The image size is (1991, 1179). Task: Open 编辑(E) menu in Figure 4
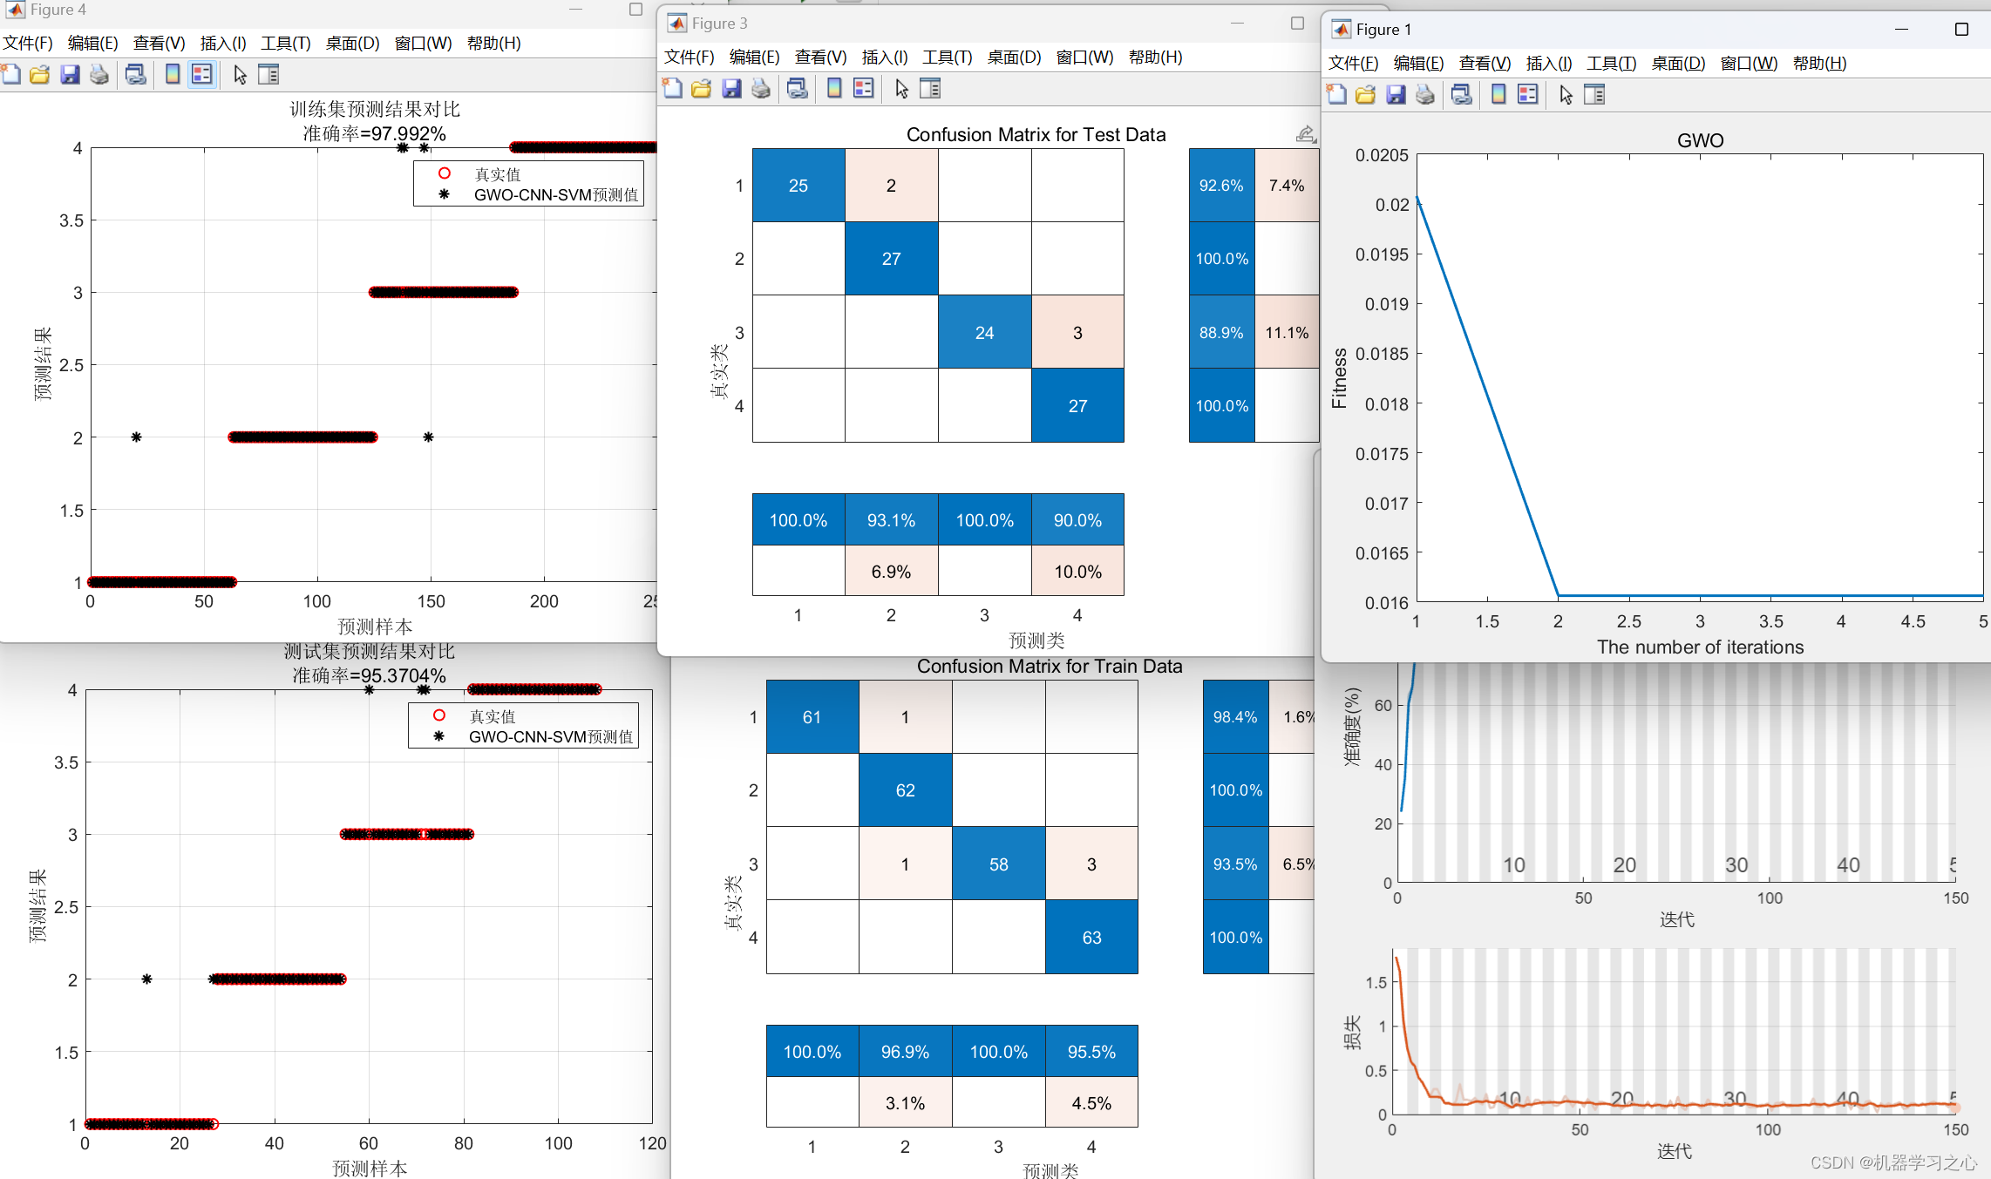click(x=93, y=44)
